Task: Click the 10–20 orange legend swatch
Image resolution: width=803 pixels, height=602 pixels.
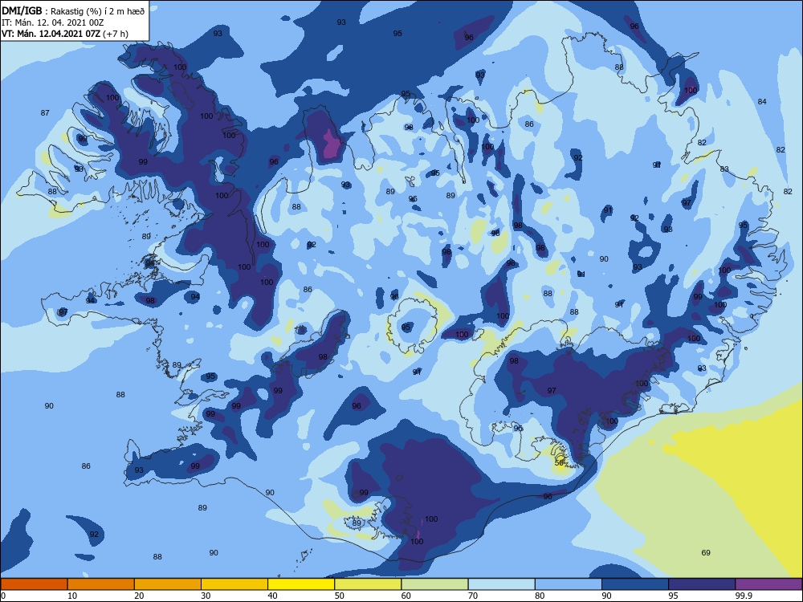Action: 101,584
